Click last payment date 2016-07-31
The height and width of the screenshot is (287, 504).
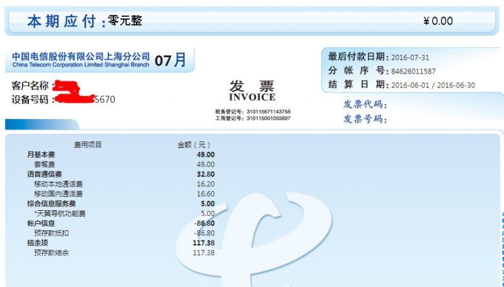410,57
